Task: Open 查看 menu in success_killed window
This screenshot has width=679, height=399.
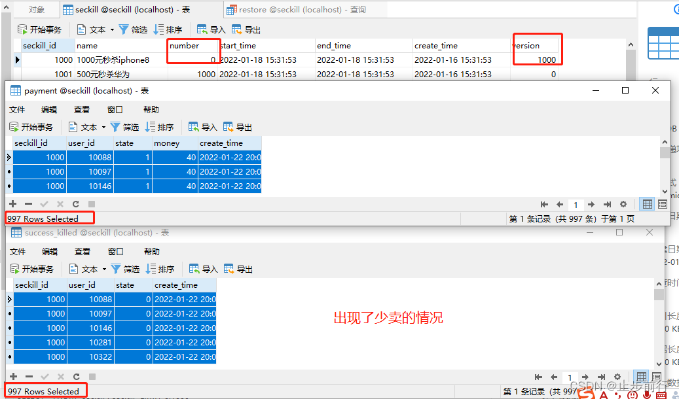Action: click(x=83, y=251)
